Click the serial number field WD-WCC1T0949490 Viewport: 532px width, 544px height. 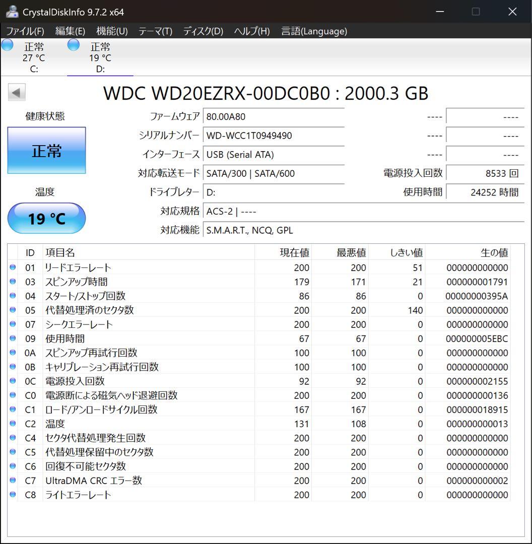pyautogui.click(x=274, y=135)
